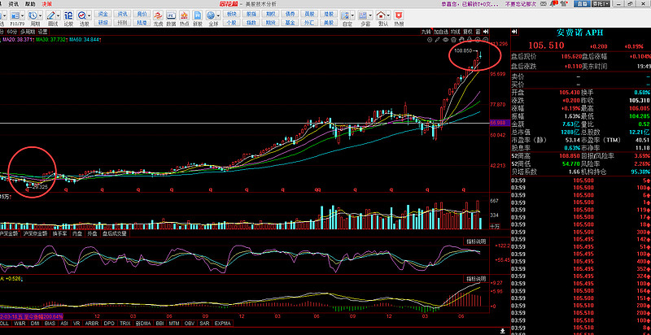This screenshot has height=335, width=651.
Task: Open the 周期 period clock icon
Action: (x=33, y=15)
